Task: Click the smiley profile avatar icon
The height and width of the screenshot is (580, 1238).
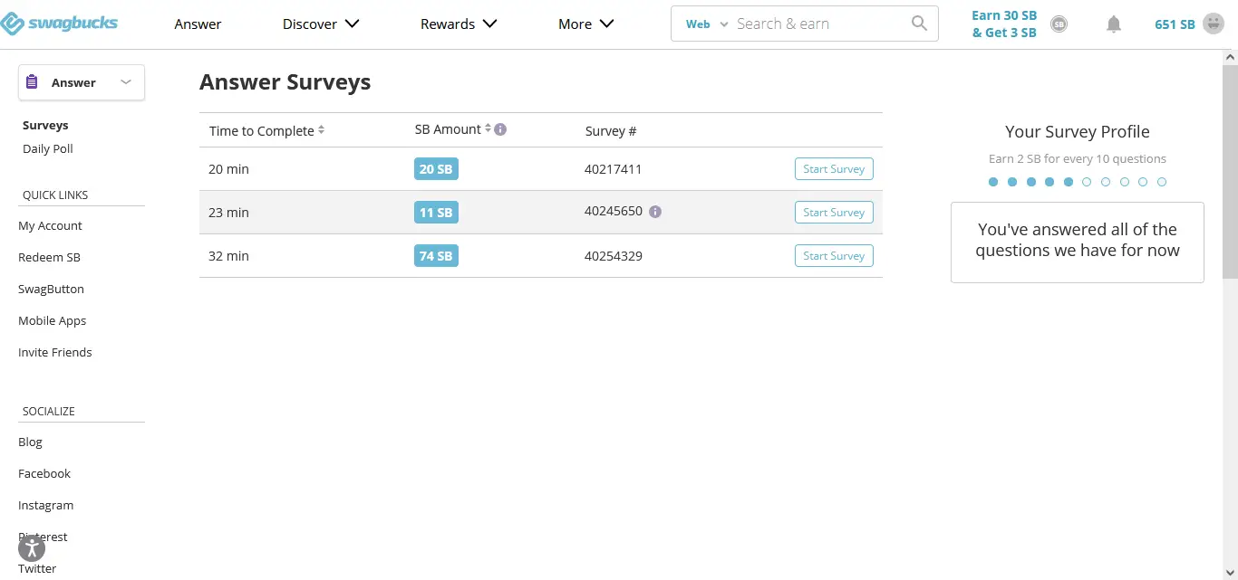Action: coord(1212,24)
